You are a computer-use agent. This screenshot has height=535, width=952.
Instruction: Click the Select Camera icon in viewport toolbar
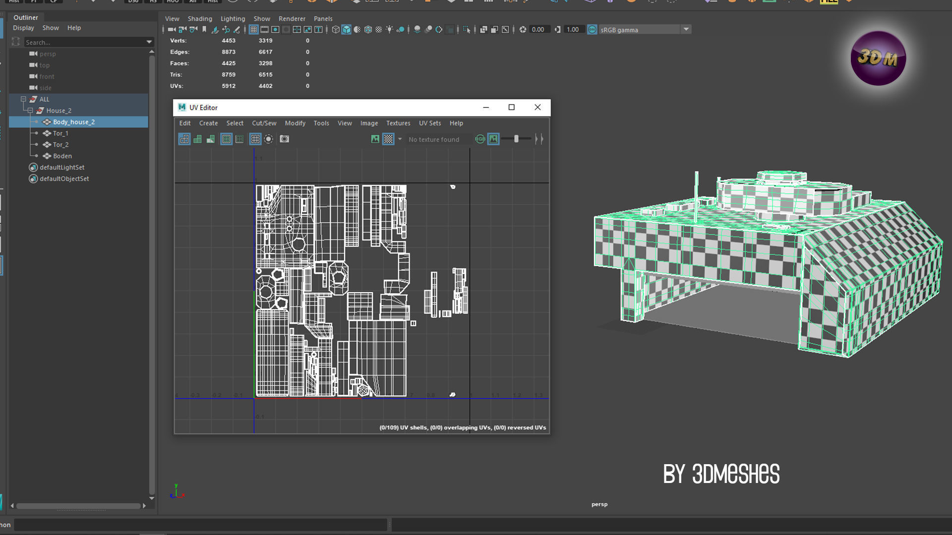coord(171,30)
